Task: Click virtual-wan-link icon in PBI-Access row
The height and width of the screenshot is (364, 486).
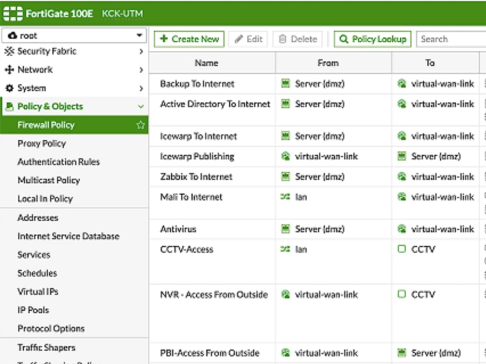Action: [285, 352]
